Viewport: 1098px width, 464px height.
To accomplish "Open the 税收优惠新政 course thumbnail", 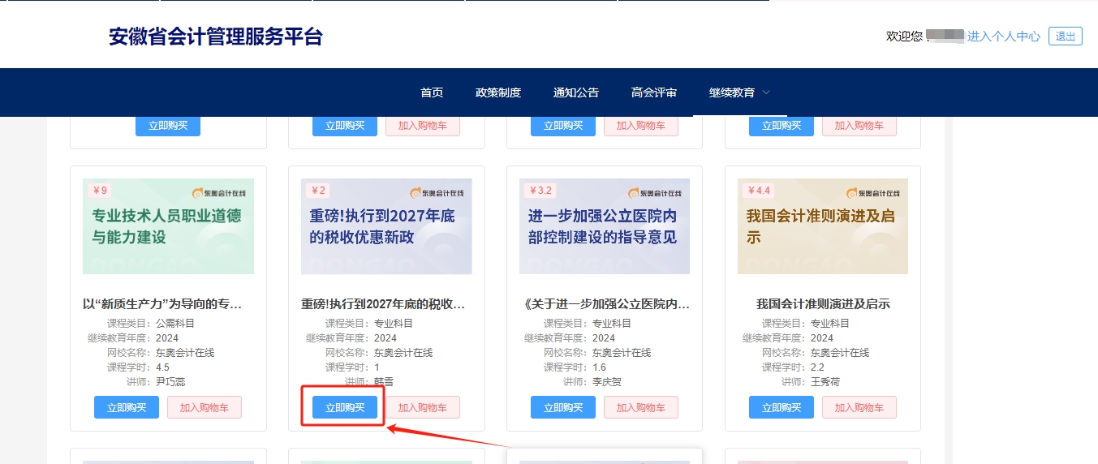I will 386,226.
